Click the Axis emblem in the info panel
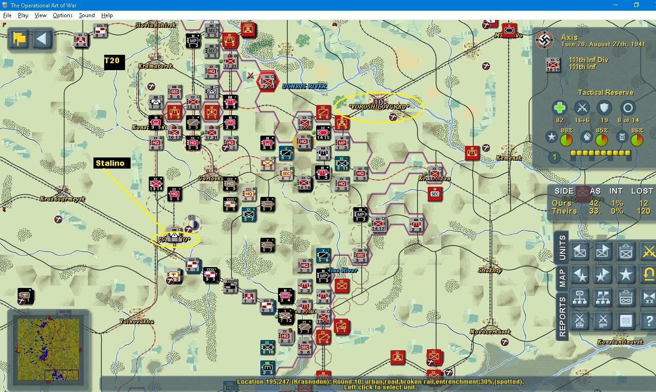 click(x=545, y=40)
